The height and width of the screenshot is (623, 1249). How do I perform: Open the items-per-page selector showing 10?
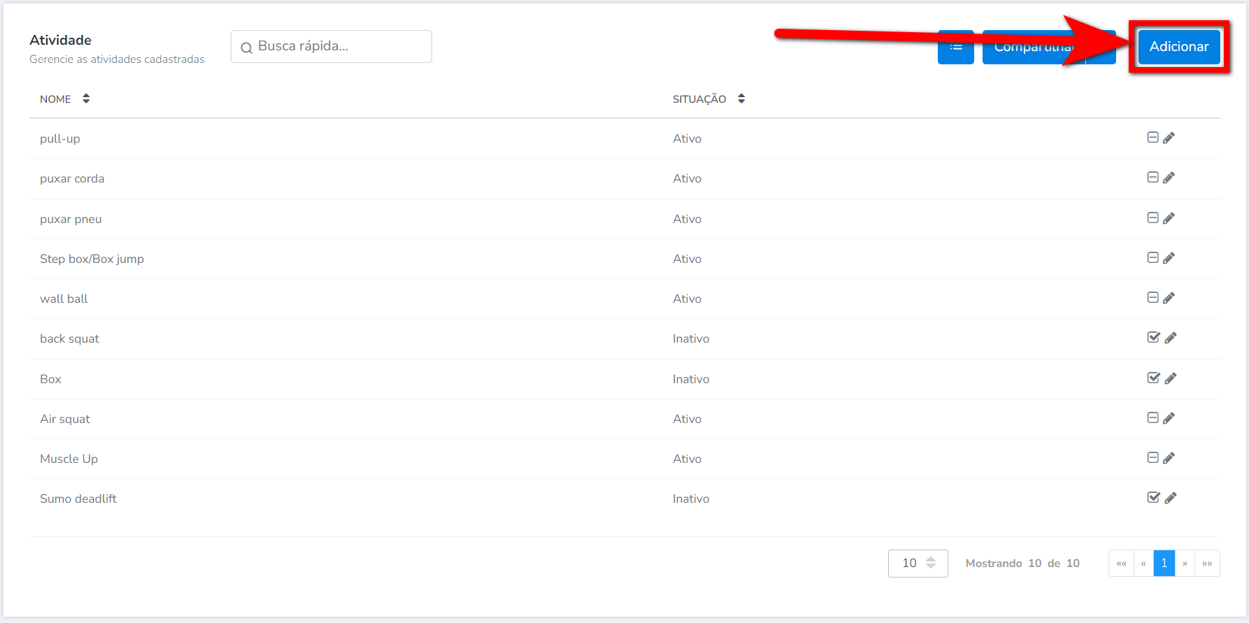[x=918, y=564]
